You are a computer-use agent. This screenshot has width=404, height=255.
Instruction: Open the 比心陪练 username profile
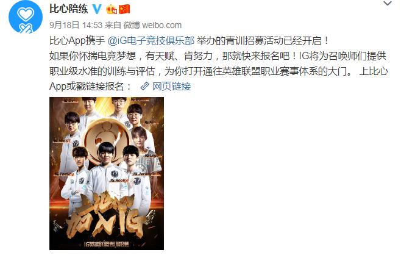pos(68,9)
